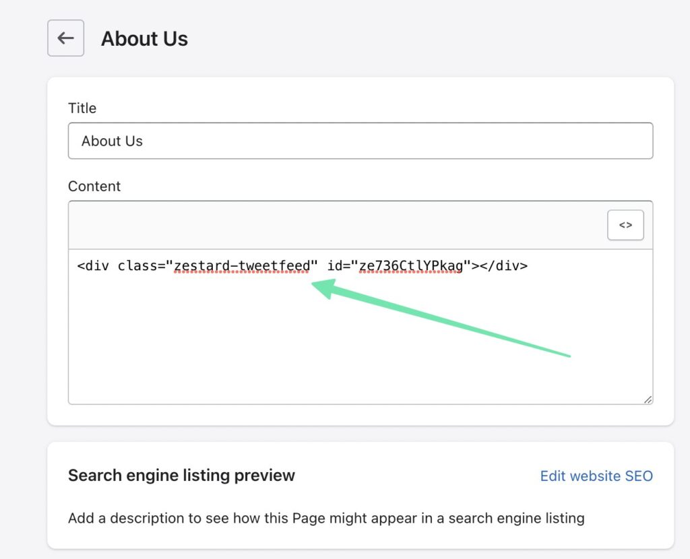
Task: Click the Content field label
Action: click(94, 186)
